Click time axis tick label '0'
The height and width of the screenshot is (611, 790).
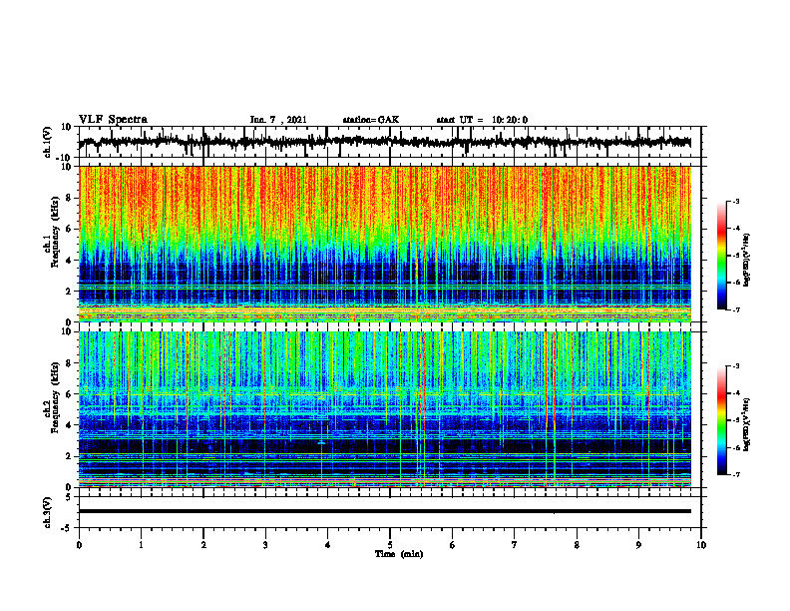[79, 545]
